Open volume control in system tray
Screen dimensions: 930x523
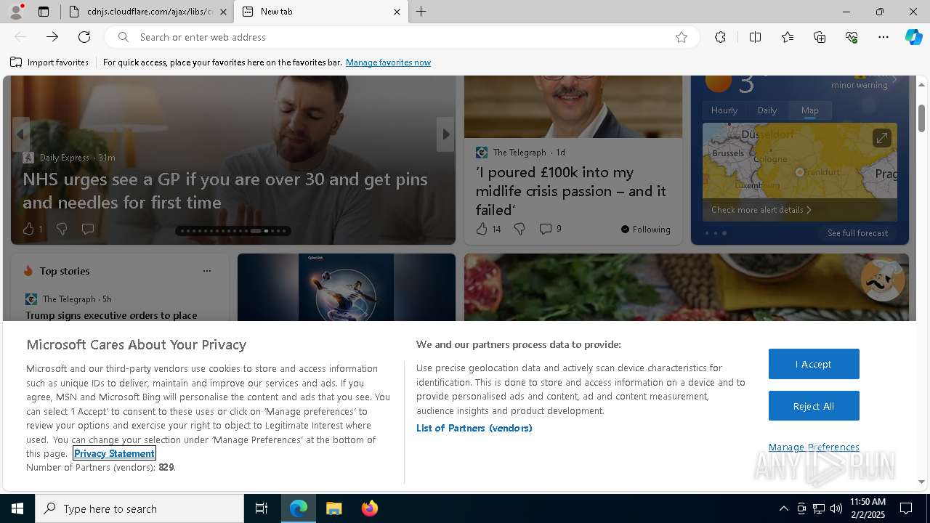click(836, 508)
